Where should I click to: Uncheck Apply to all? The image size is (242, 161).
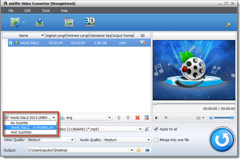(x=156, y=129)
